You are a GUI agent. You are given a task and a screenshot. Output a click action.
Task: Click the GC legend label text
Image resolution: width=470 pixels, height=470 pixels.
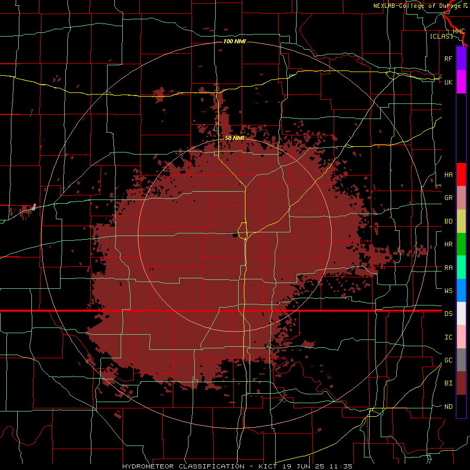coord(449,360)
